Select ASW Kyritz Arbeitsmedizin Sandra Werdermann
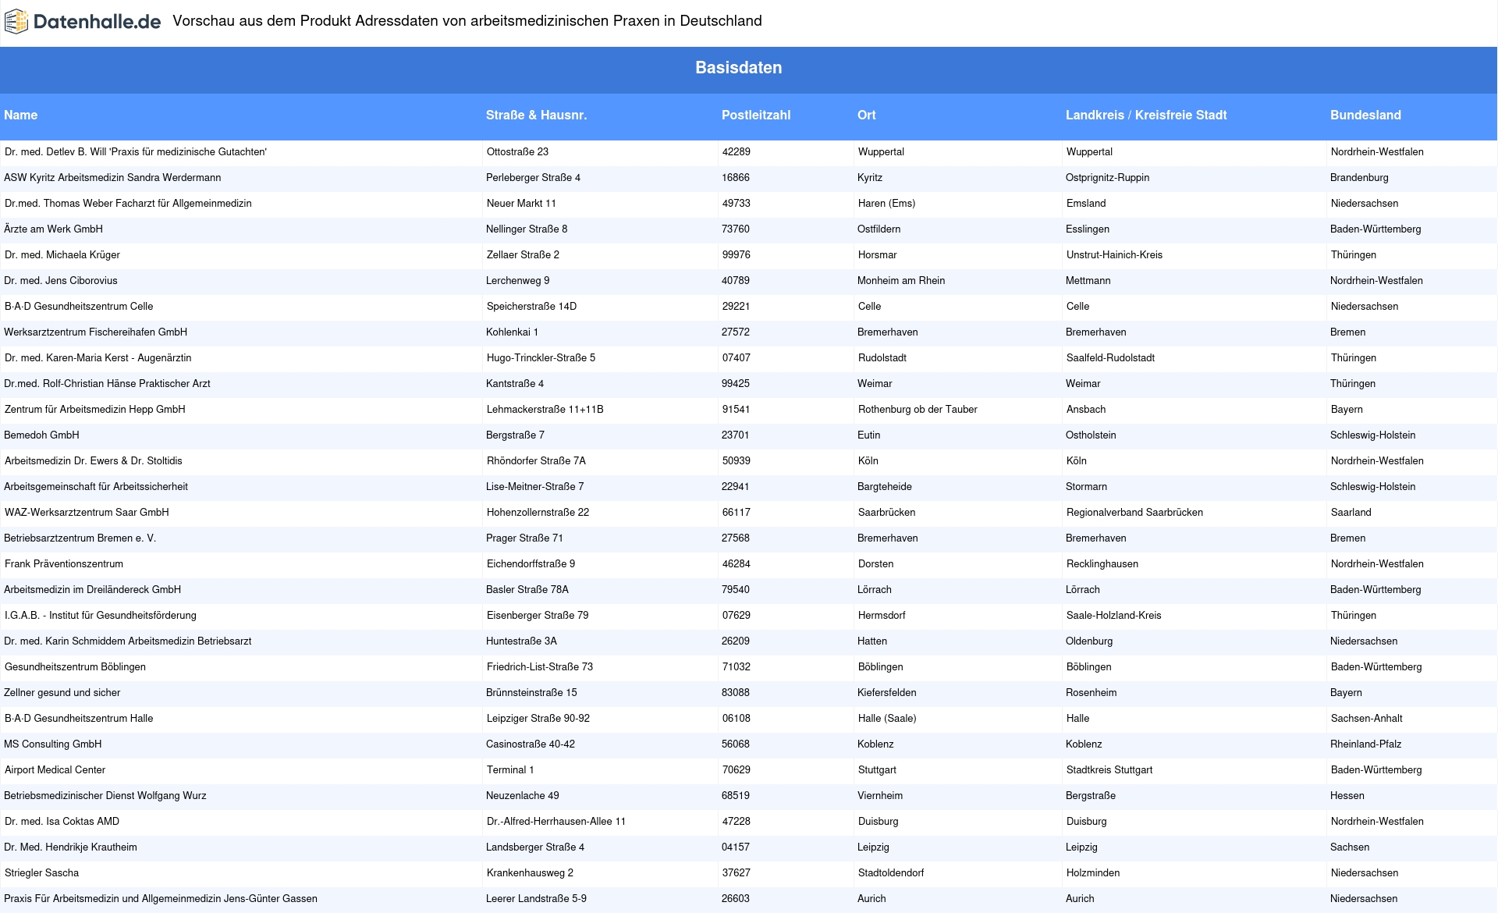The height and width of the screenshot is (913, 1498). point(112,178)
